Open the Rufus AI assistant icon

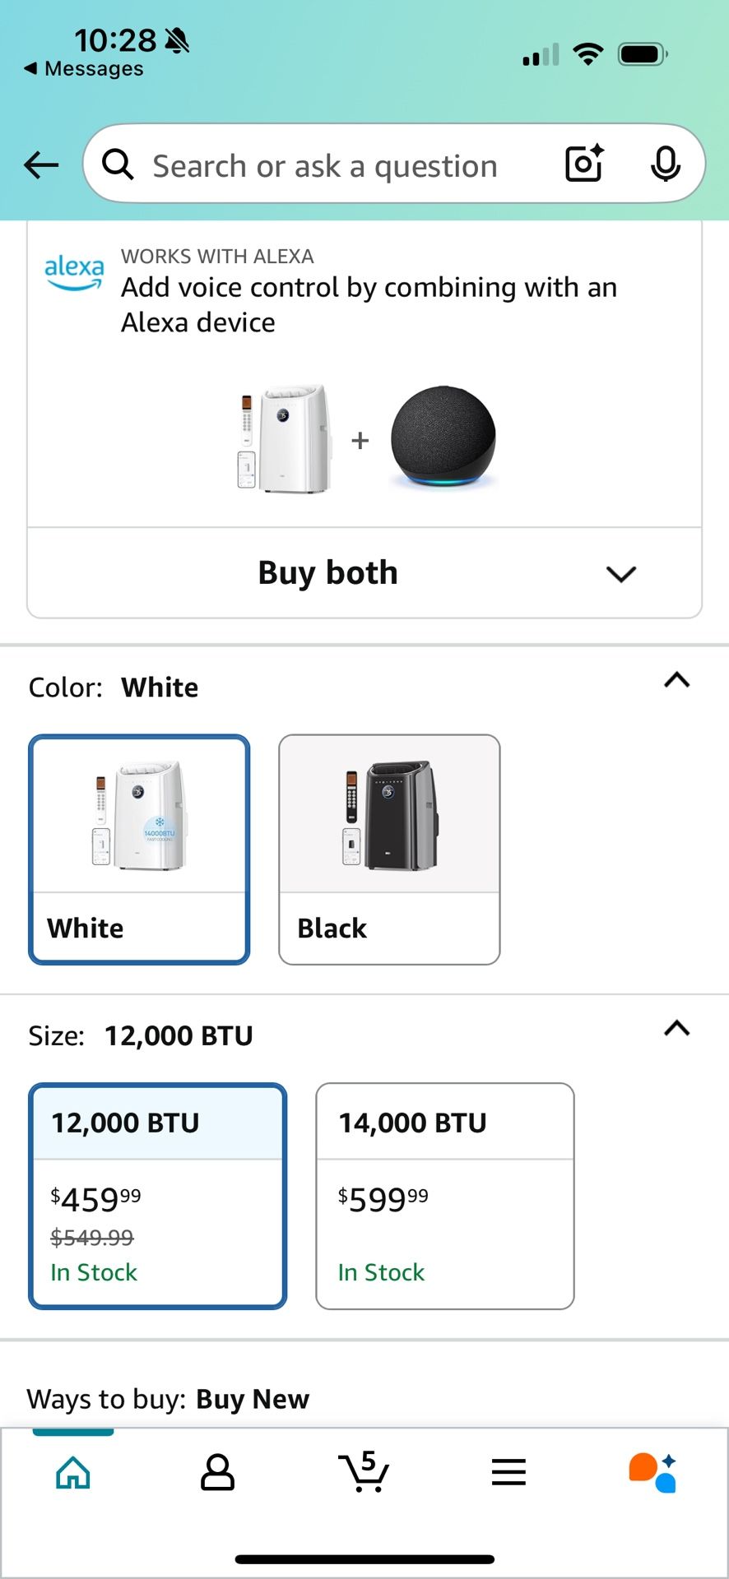pos(652,1472)
